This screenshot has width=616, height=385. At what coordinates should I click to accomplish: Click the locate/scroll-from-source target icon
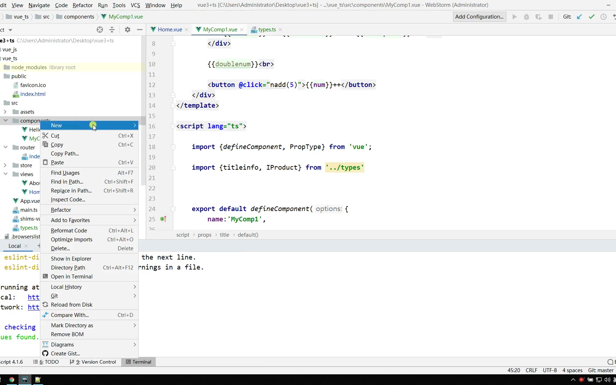tap(100, 30)
